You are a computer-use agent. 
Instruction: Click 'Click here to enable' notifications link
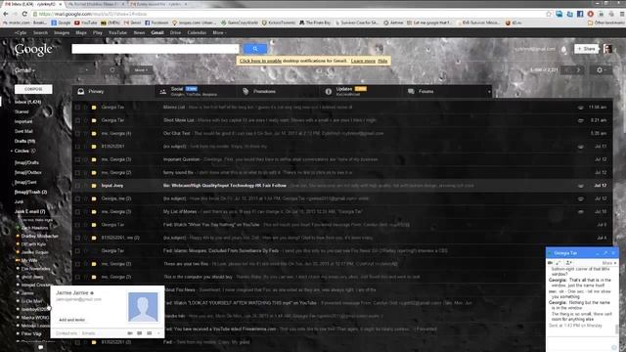261,61
